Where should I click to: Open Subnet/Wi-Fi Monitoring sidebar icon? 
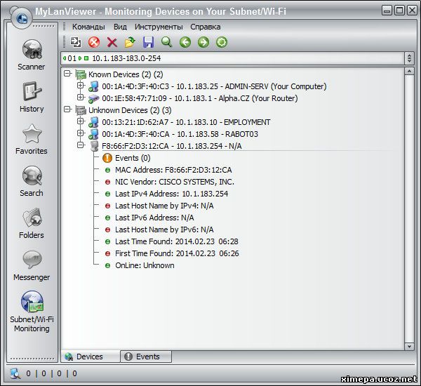pyautogui.click(x=32, y=302)
